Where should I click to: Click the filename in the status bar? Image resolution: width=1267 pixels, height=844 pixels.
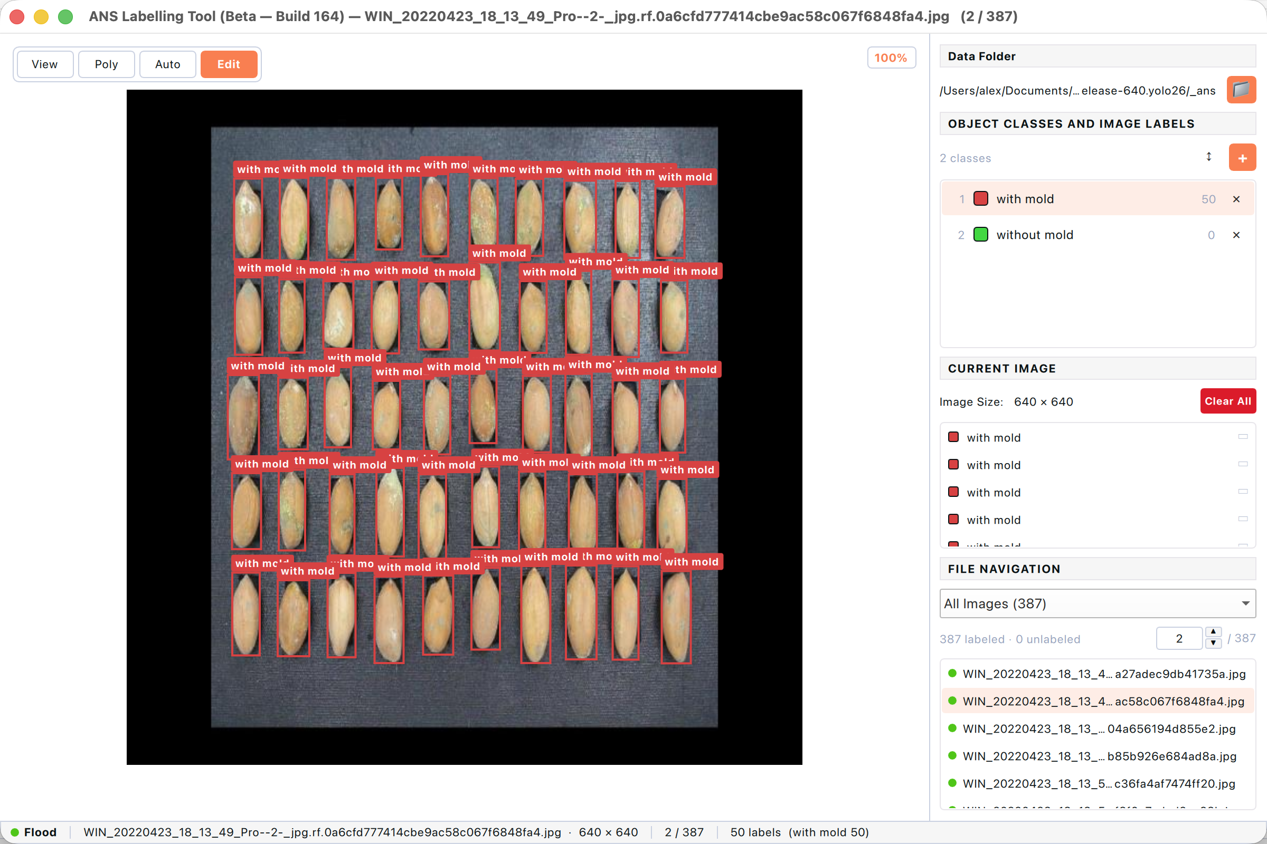(x=322, y=832)
